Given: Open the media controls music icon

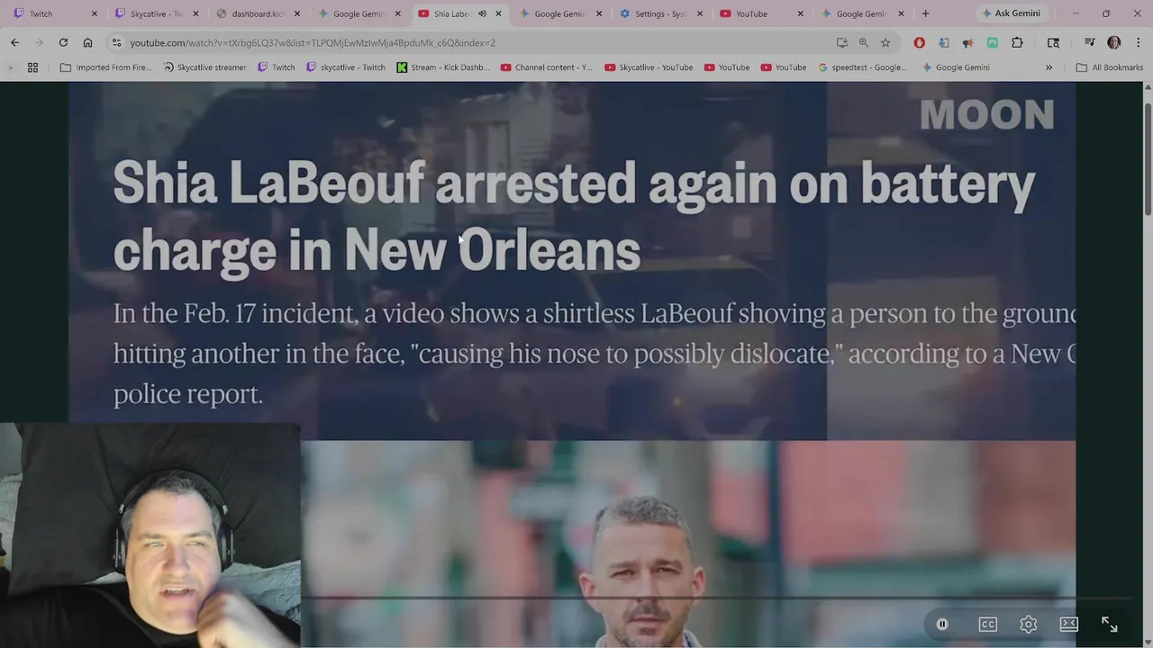Looking at the screenshot, I should pos(1089,42).
